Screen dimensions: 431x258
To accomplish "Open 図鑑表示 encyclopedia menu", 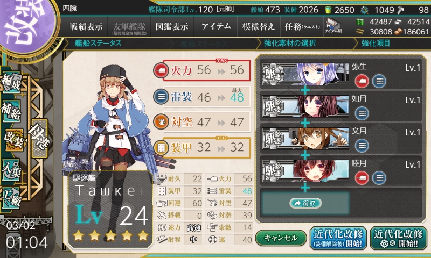I will click(172, 26).
